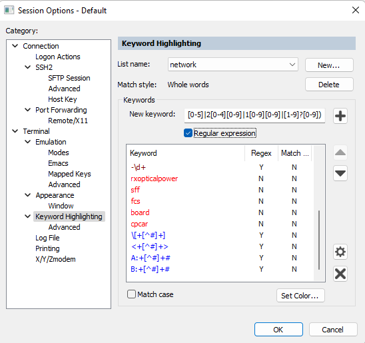Move selected keyword up with arrow
The height and width of the screenshot is (343, 365).
(340, 153)
